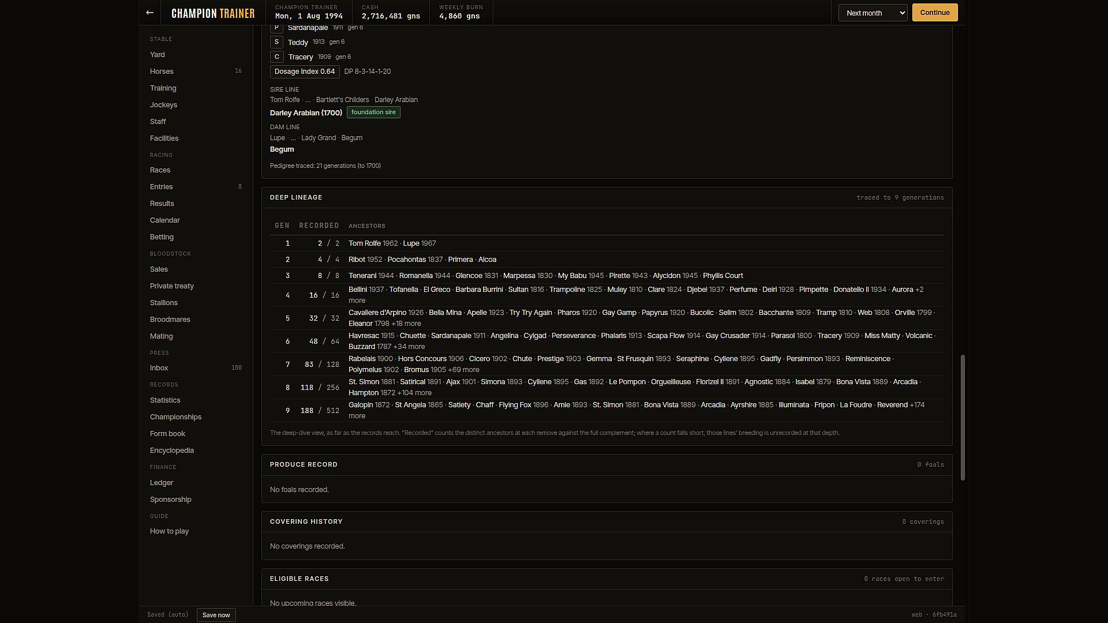The width and height of the screenshot is (1108, 623).
Task: Click the page vertical scrollbar thumb
Action: point(963,418)
